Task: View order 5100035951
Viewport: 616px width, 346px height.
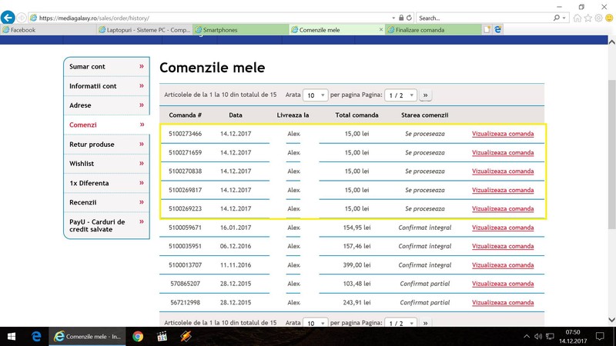Action: click(x=503, y=246)
